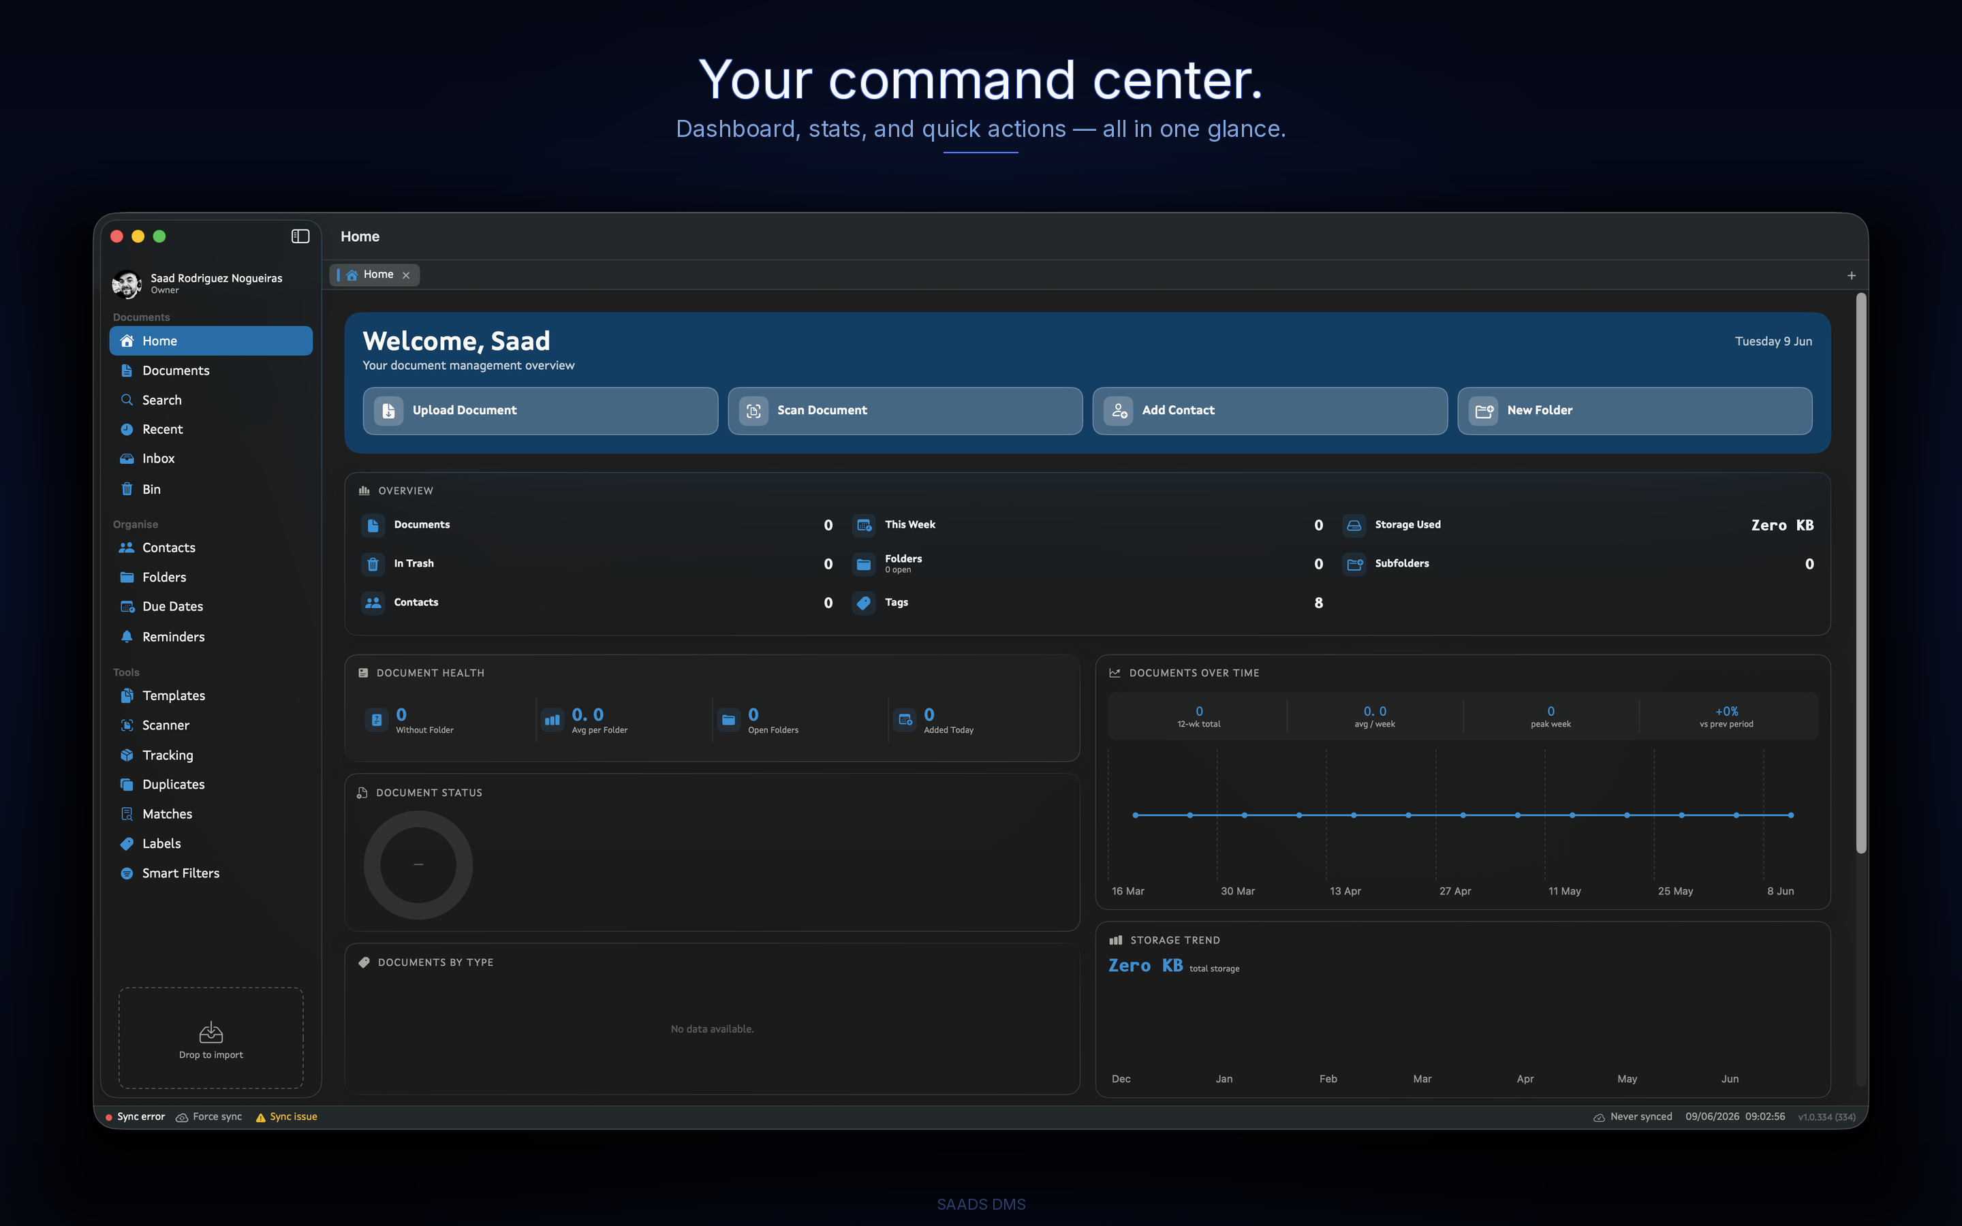
Task: Click the Search magnifier icon
Action: (x=127, y=400)
